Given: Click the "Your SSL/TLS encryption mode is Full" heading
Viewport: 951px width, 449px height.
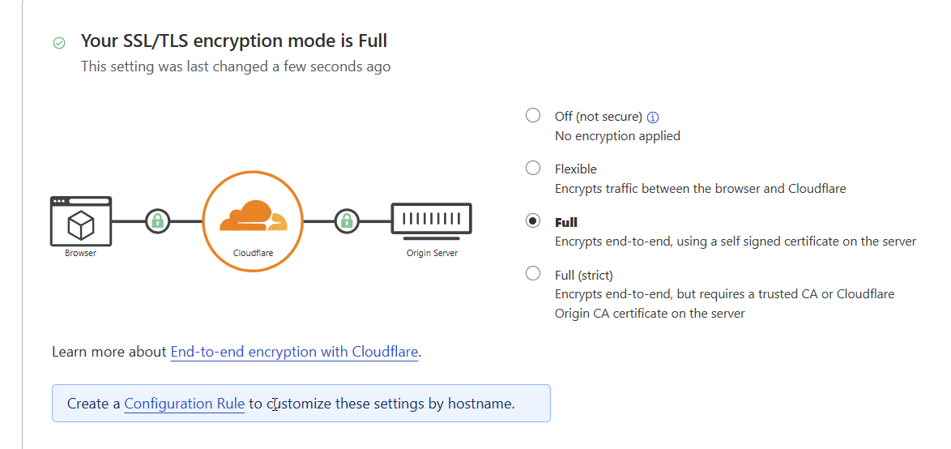Looking at the screenshot, I should click(x=234, y=41).
